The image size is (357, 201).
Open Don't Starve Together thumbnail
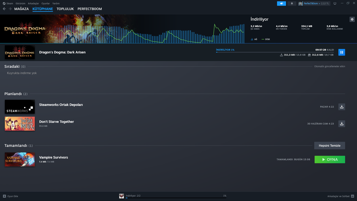(20, 124)
